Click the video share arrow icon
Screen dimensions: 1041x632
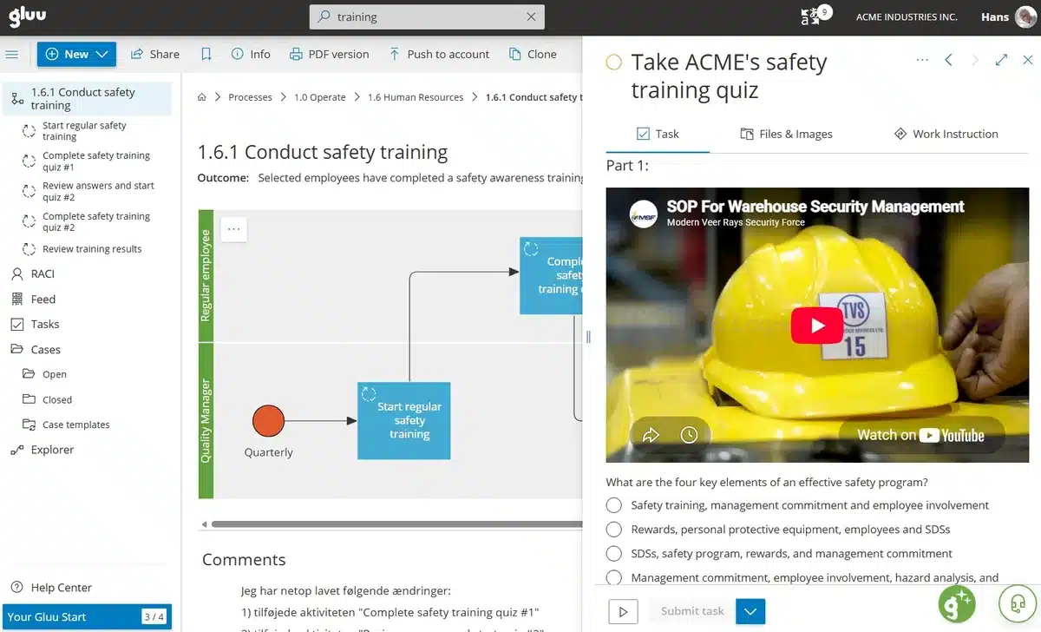pos(651,435)
